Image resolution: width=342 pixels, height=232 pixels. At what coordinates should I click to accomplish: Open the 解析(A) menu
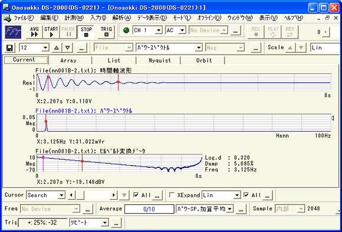(121, 18)
